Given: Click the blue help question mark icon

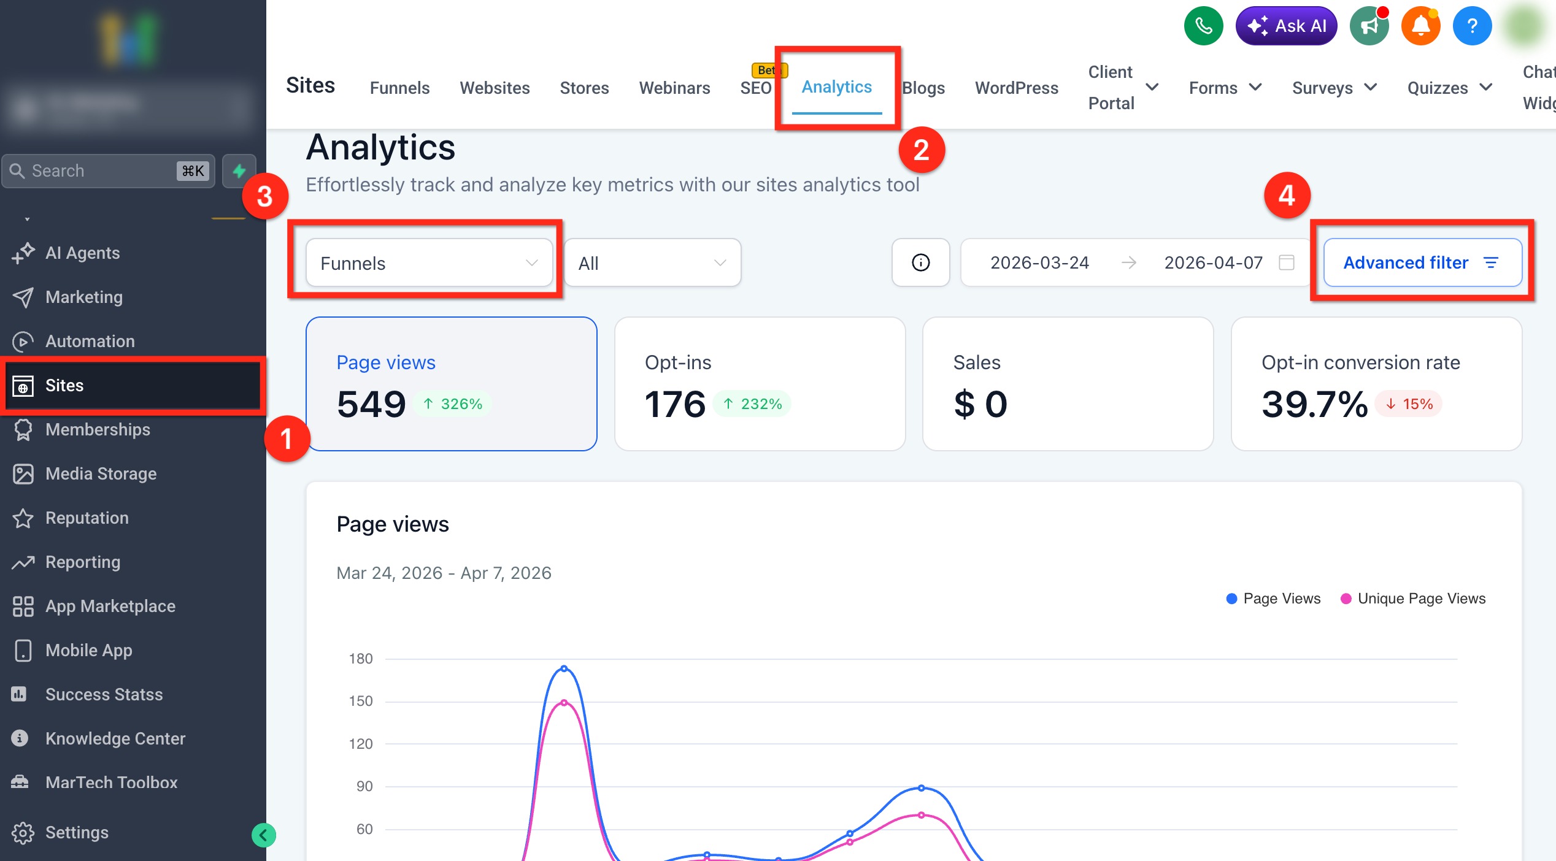Looking at the screenshot, I should coord(1472,26).
